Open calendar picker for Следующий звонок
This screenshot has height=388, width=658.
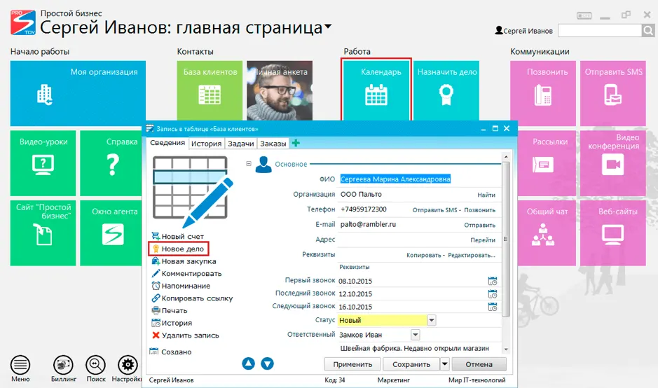tap(493, 307)
